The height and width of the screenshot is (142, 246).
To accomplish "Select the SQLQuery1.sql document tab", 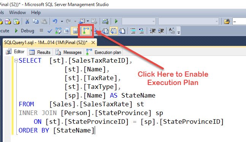I will [46, 43].
